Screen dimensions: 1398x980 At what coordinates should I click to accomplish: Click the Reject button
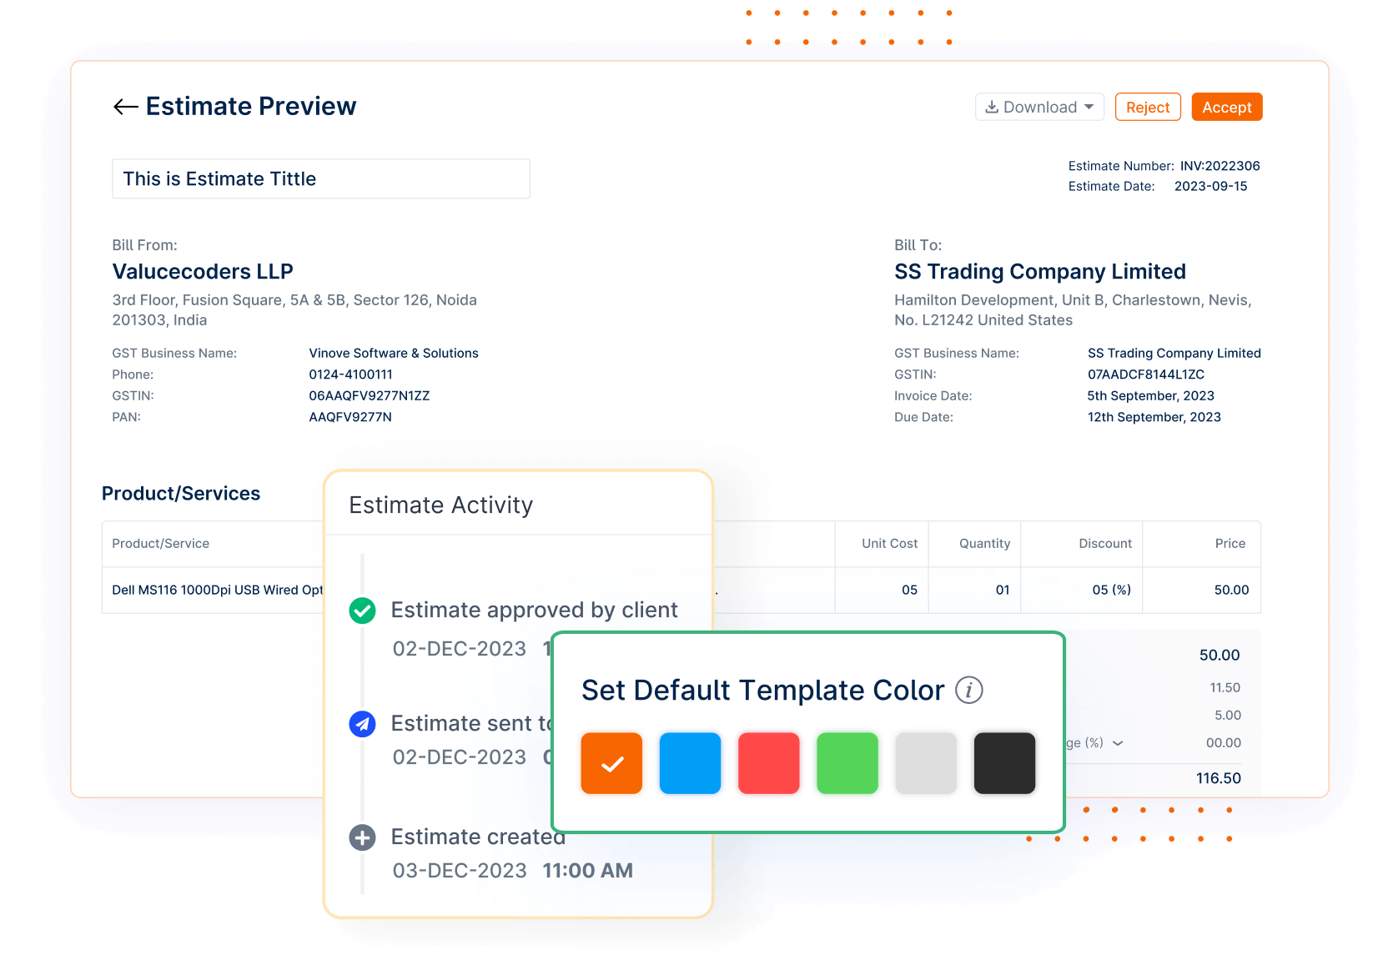[x=1148, y=107]
